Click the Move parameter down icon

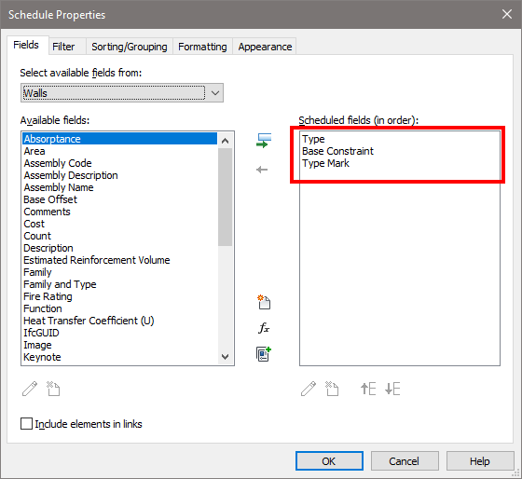pyautogui.click(x=392, y=389)
